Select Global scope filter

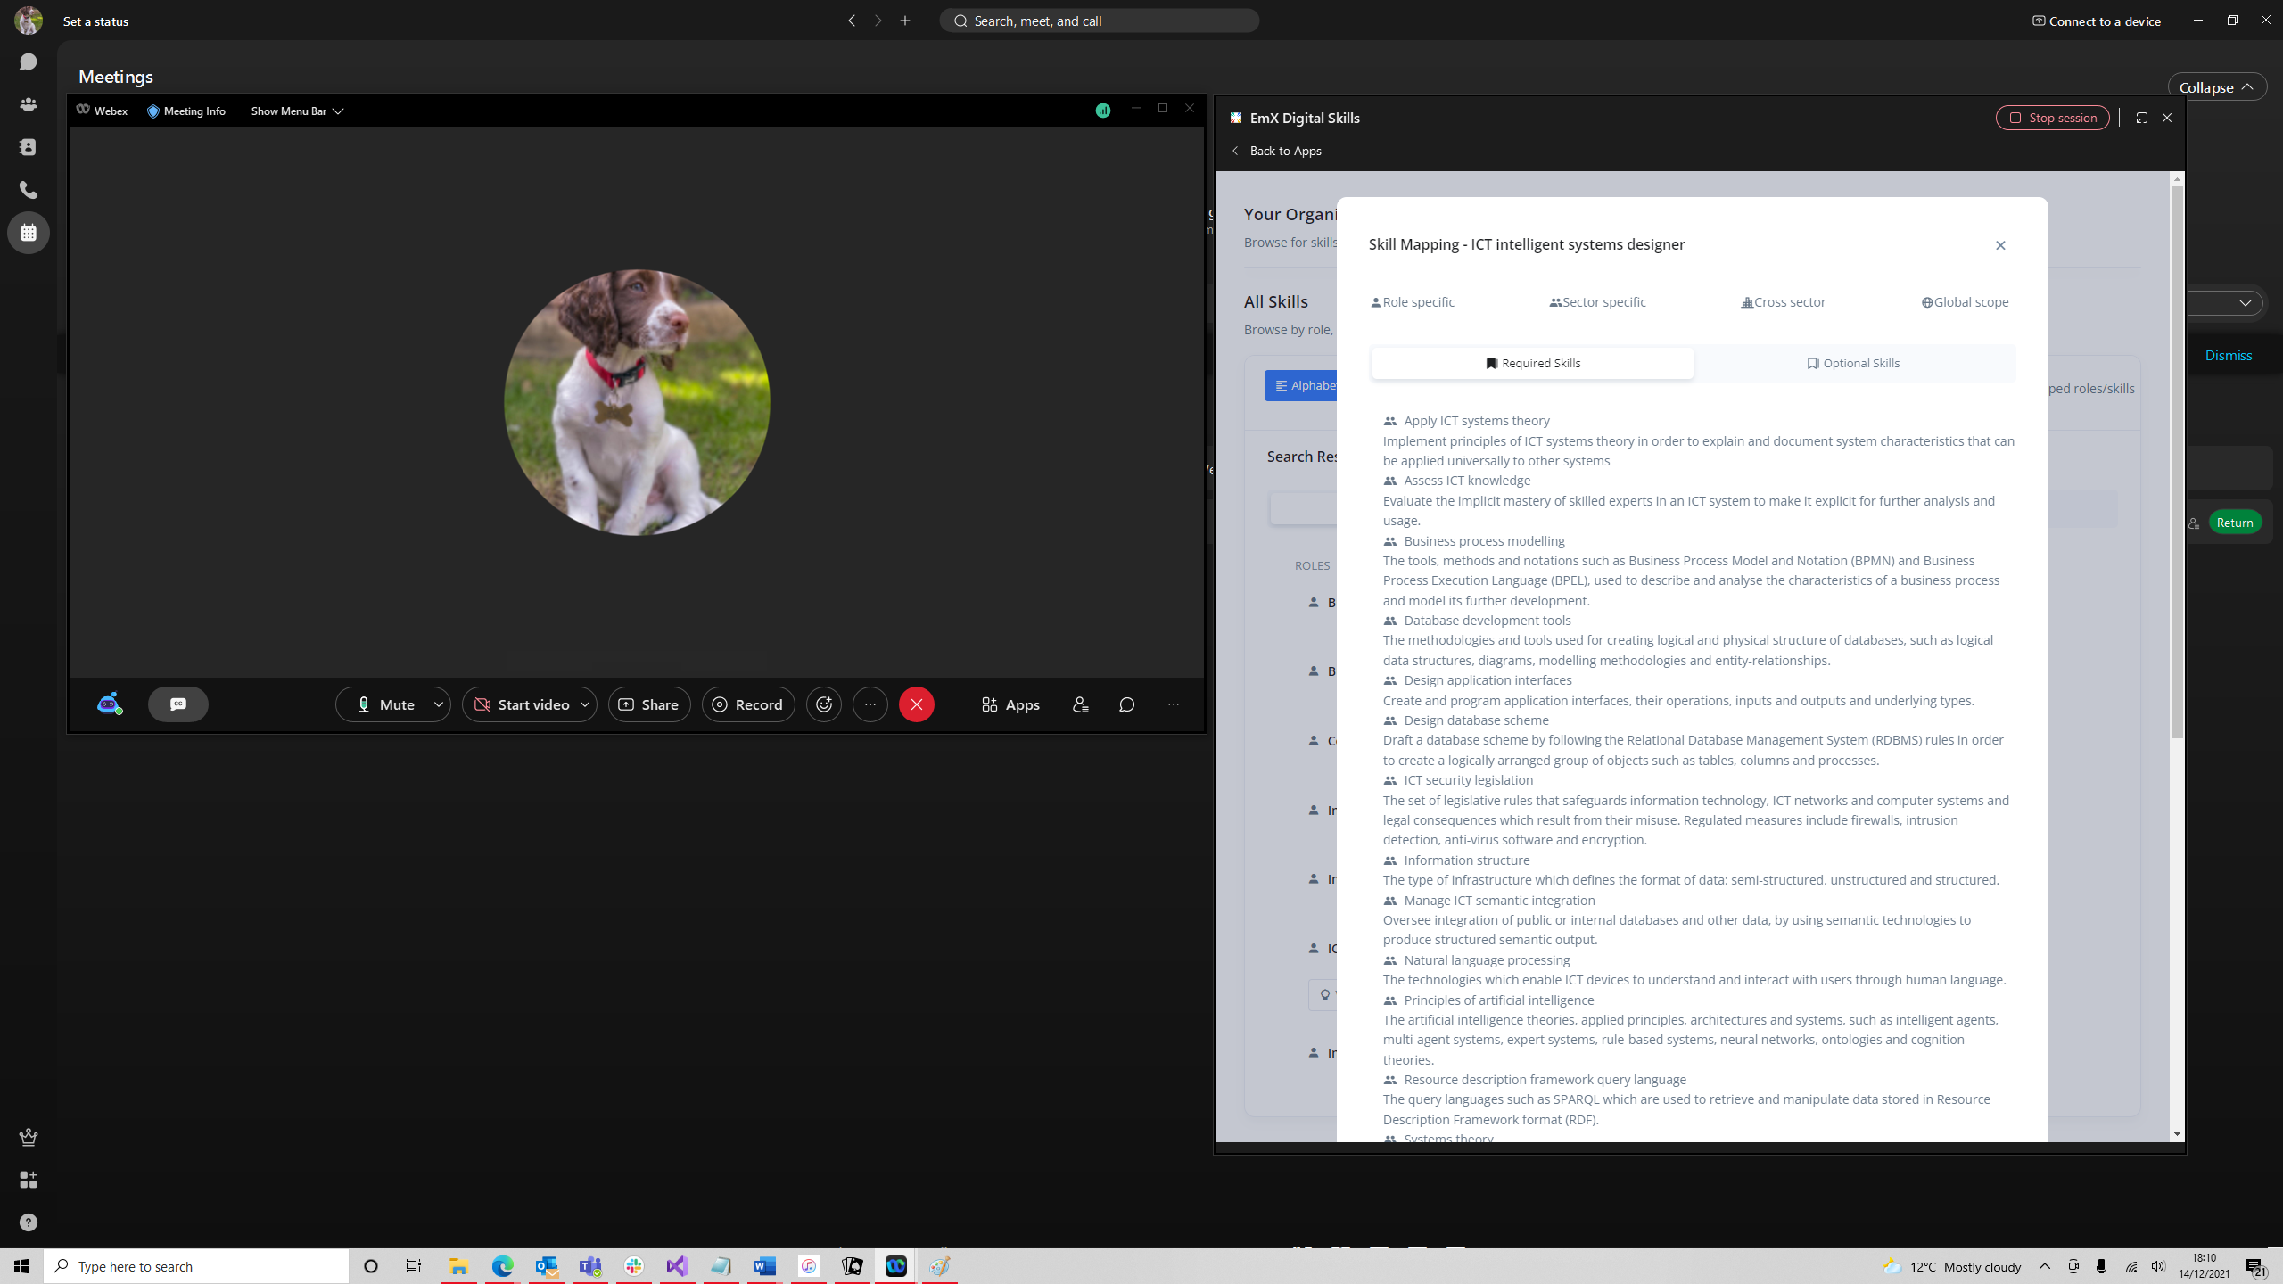coord(1966,302)
